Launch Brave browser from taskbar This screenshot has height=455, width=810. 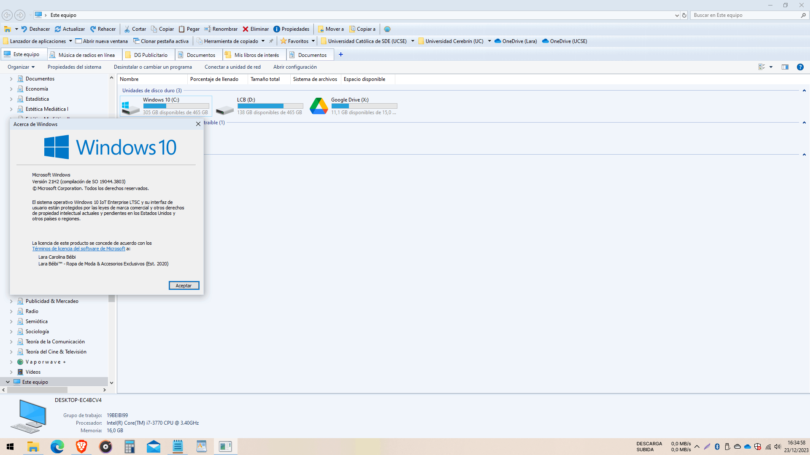[81, 447]
